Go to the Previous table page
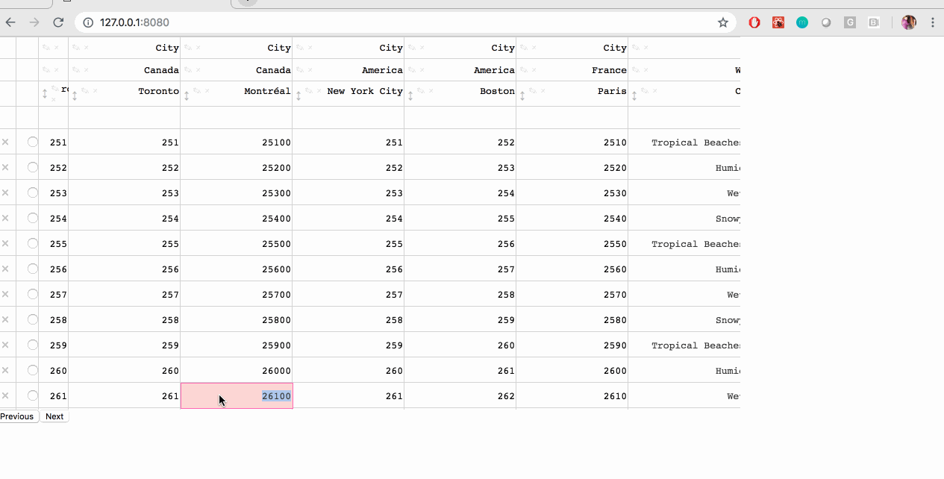Viewport: 944px width, 479px height. coord(19,416)
